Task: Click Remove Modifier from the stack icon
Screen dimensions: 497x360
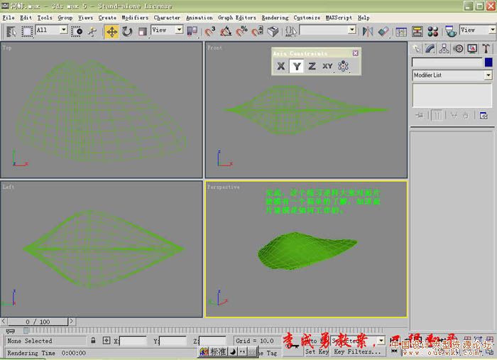Action: tap(465, 115)
